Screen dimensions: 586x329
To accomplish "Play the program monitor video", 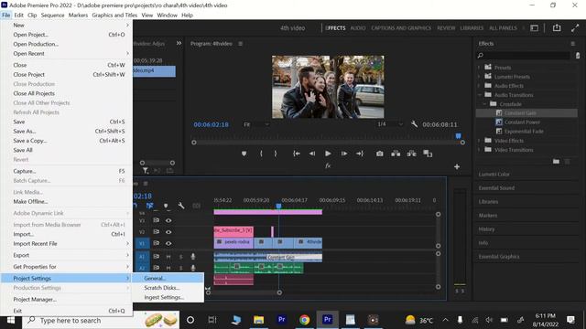I will click(x=328, y=154).
